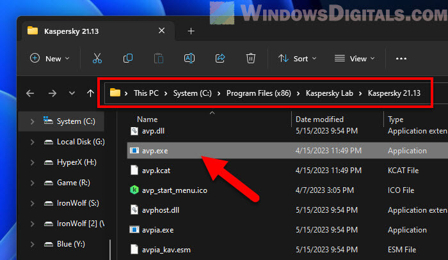Select avpia.exe file name
Image resolution: width=448 pixels, height=260 pixels.
[x=157, y=230]
